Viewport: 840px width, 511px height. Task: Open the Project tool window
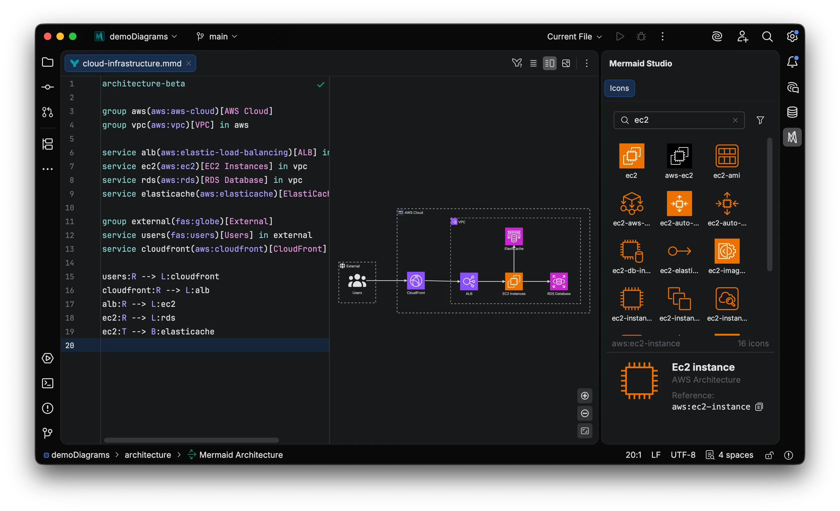(x=47, y=62)
